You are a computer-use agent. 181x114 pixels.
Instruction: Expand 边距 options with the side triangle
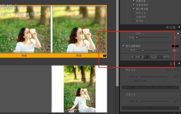(178, 33)
